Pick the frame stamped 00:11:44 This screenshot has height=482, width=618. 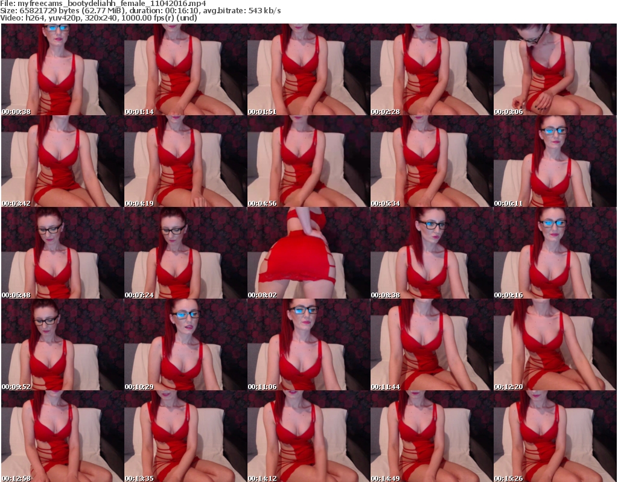click(x=432, y=344)
